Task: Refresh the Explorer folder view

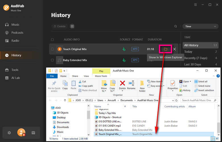Action: click(x=176, y=100)
